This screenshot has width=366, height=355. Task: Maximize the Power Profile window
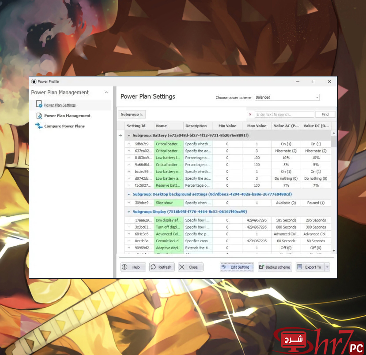point(313,81)
